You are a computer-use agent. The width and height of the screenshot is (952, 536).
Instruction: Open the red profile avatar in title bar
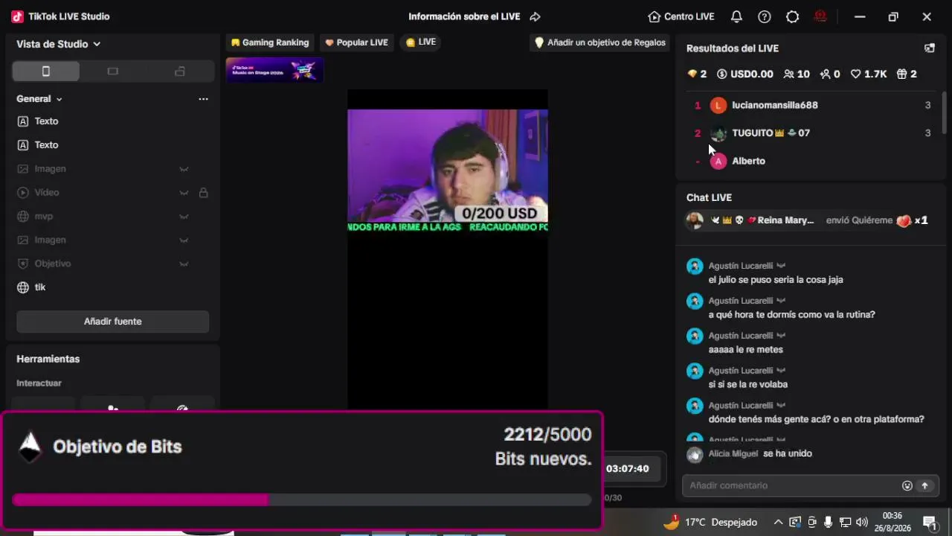tap(821, 16)
